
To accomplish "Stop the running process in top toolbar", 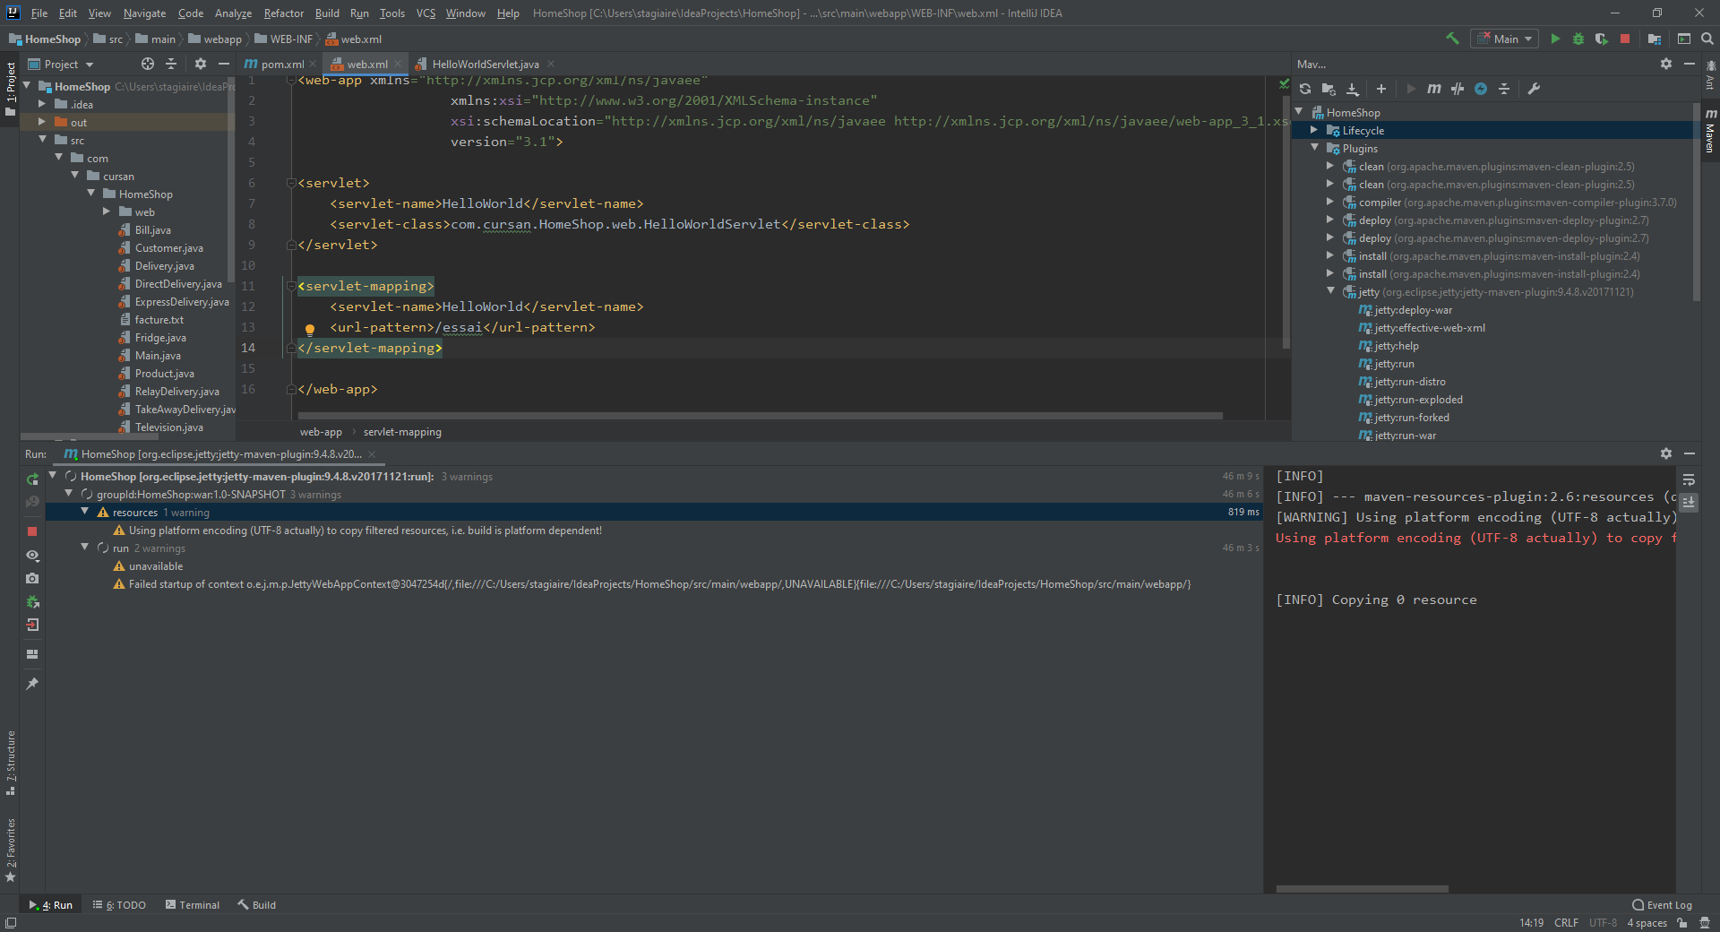I will point(1625,39).
